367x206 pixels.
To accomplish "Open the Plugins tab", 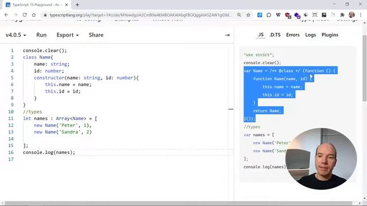I will [330, 35].
